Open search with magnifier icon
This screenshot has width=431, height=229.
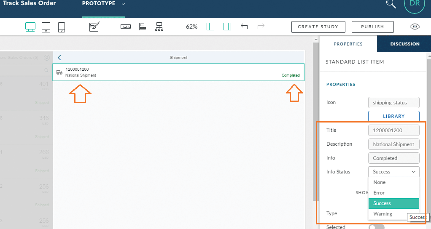click(x=391, y=4)
